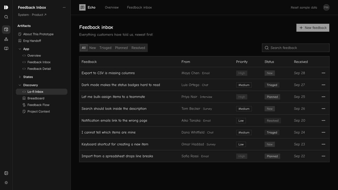Open the Feedback Inbox project options ellipsis
Screen dimensions: 338x190
coord(64,7)
